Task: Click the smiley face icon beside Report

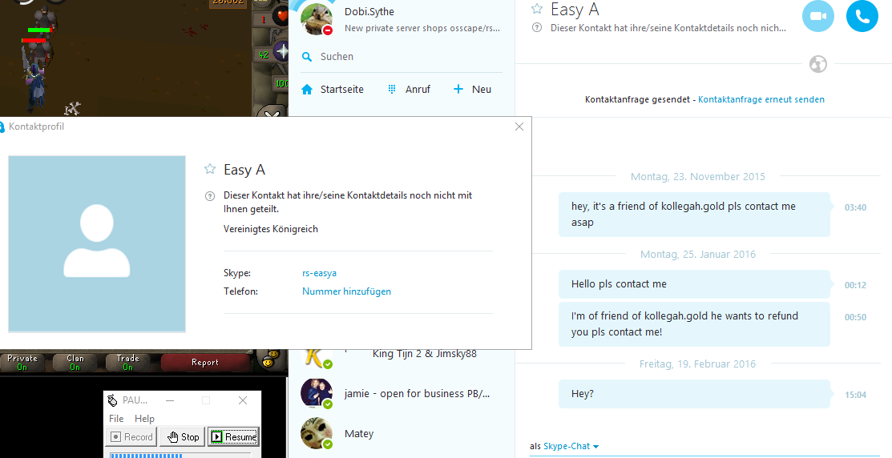Action: coord(272,358)
